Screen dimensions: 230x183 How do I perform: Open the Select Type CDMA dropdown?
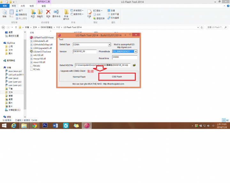point(110,45)
